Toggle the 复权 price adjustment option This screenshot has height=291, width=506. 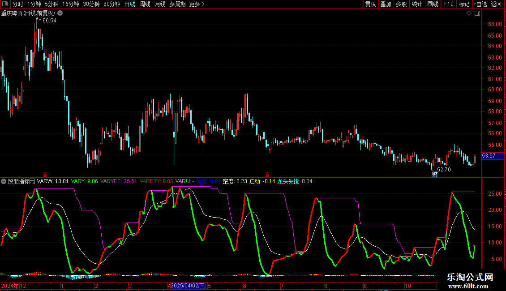pos(370,4)
